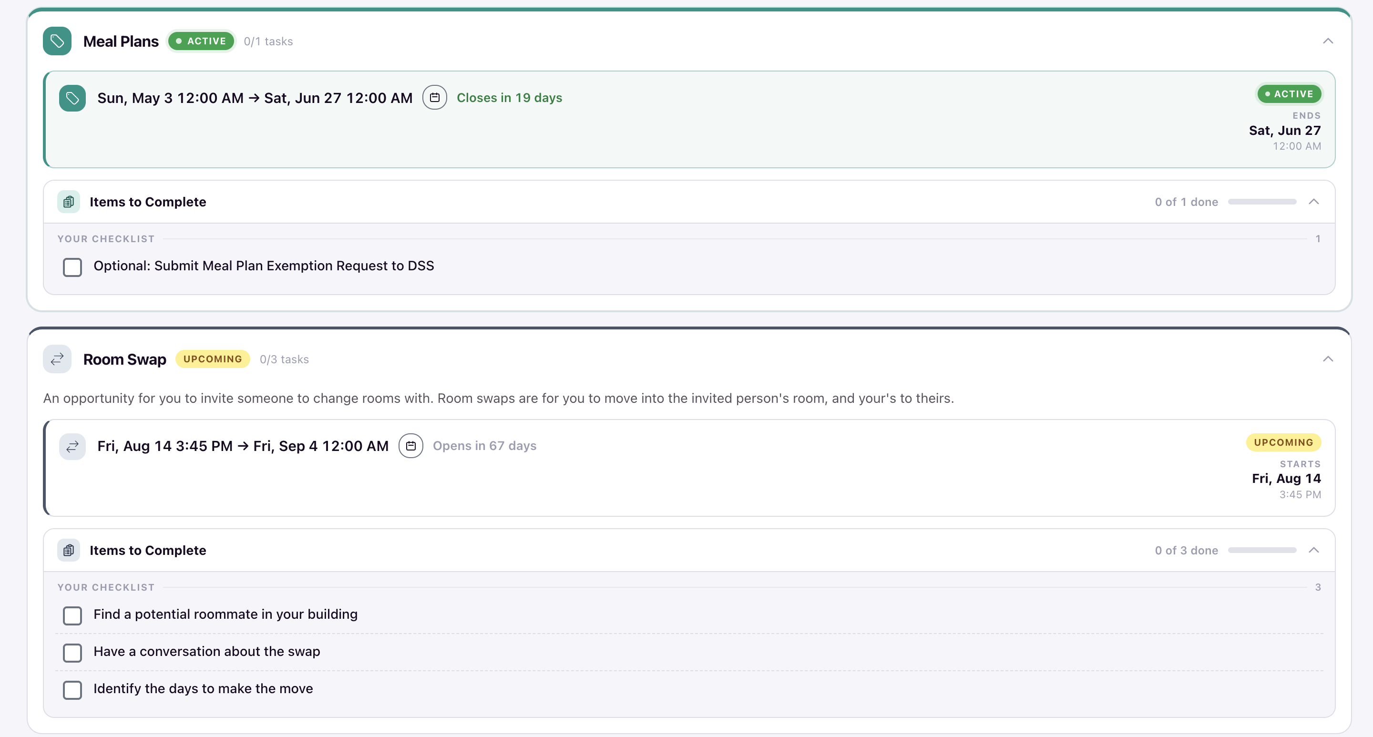Click ACTIVE badge above ENDS Sat, Jun 27
The height and width of the screenshot is (737, 1373).
coord(1289,94)
